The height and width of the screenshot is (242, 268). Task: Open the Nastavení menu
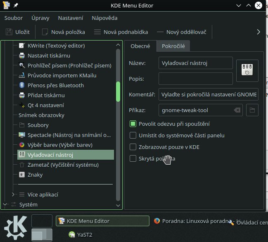point(71,18)
